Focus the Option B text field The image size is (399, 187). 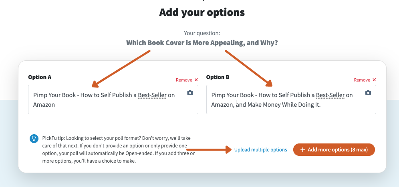point(291,99)
